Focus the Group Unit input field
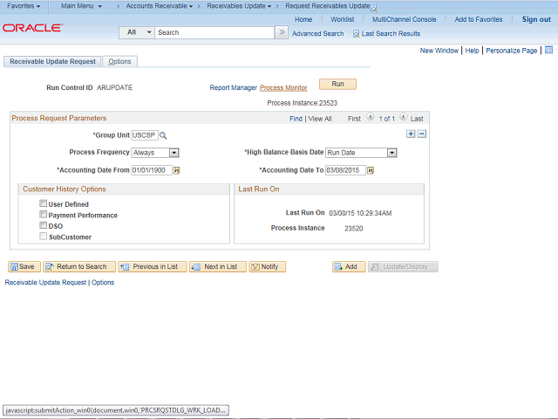This screenshot has height=419, width=558. pos(145,135)
